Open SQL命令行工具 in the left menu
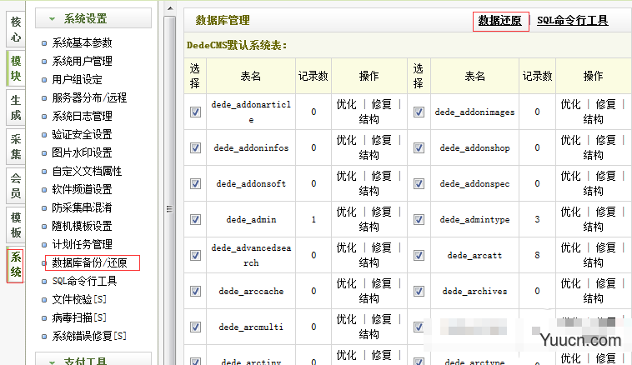This screenshot has width=632, height=365. (x=84, y=281)
